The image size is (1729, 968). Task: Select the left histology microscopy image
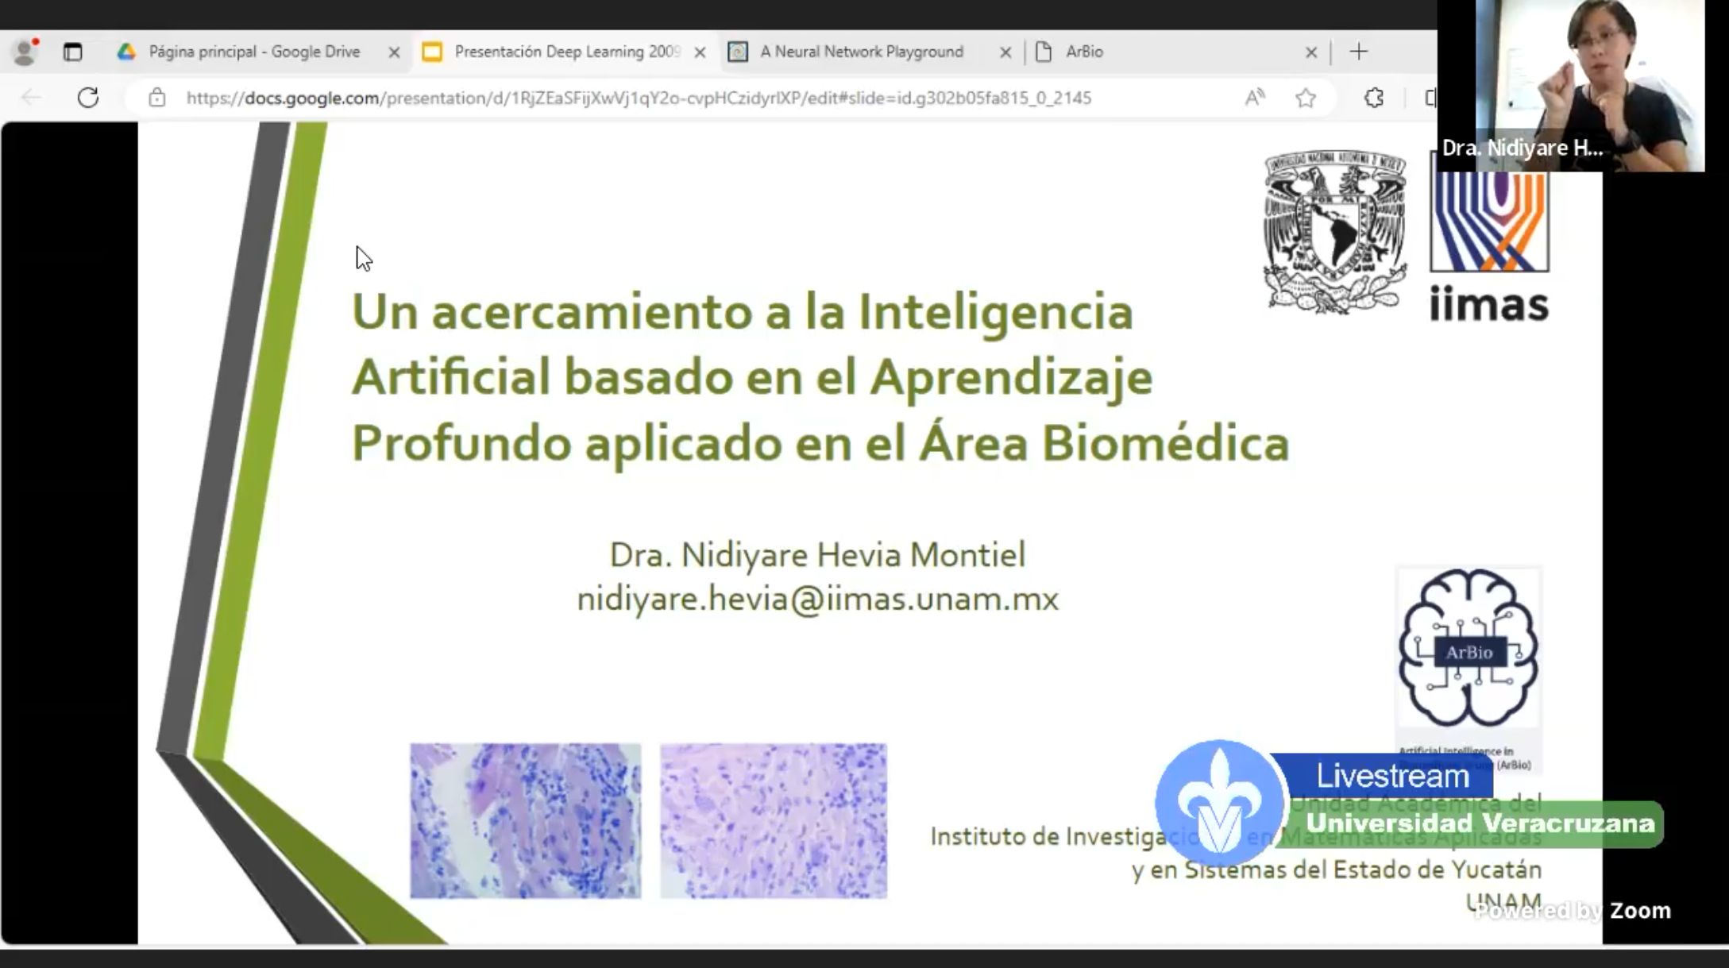(x=525, y=821)
